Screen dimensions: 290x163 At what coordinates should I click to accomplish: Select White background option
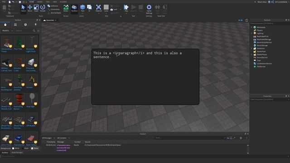(x=15, y=148)
